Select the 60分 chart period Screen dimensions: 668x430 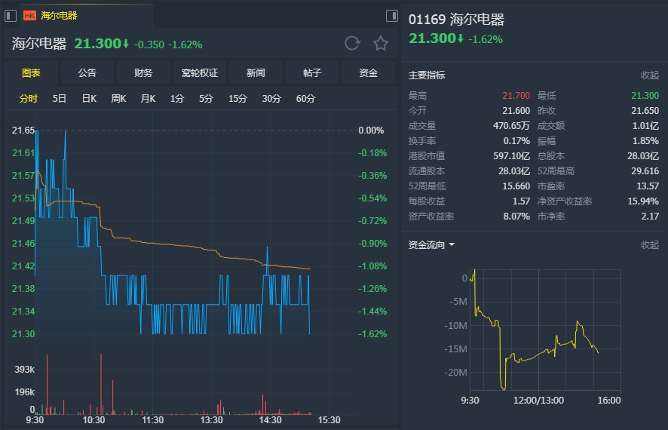305,98
